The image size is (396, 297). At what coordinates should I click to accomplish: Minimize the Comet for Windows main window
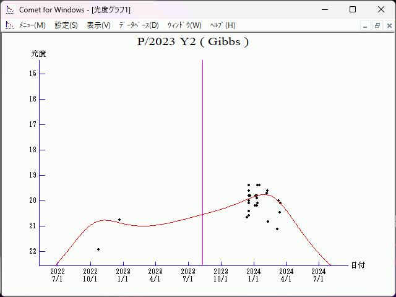click(324, 9)
